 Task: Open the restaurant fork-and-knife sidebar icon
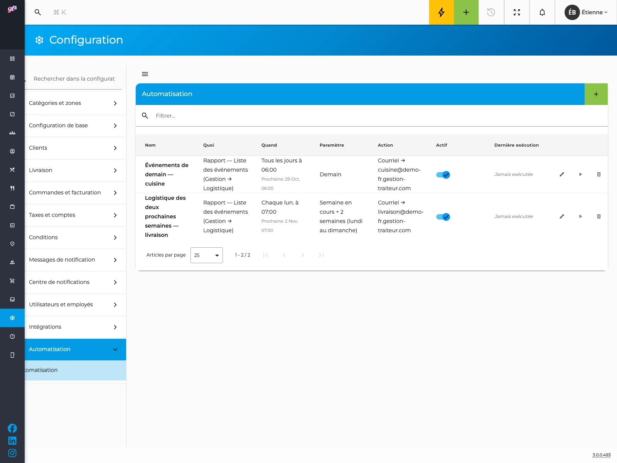[12, 188]
